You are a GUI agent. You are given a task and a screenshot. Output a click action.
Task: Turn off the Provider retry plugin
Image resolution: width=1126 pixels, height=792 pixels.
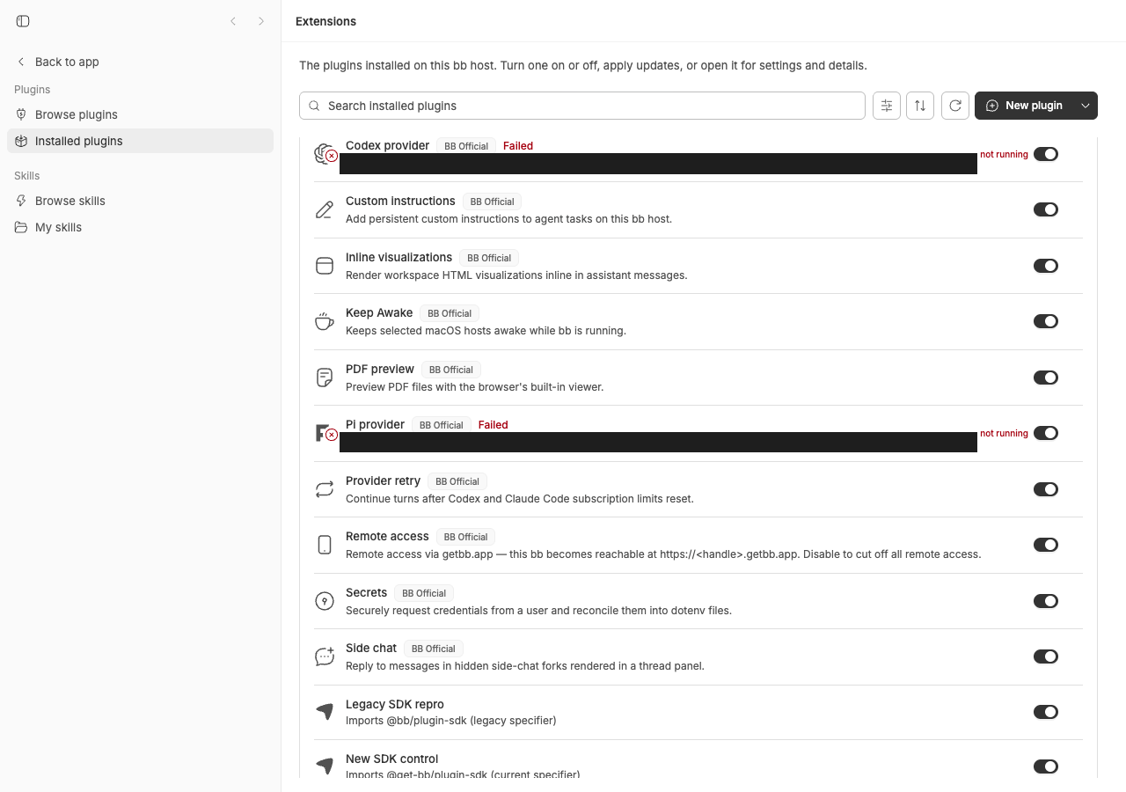click(1046, 489)
